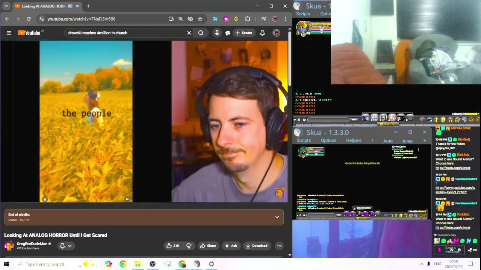Open Copilot from the taskbar

108,264
